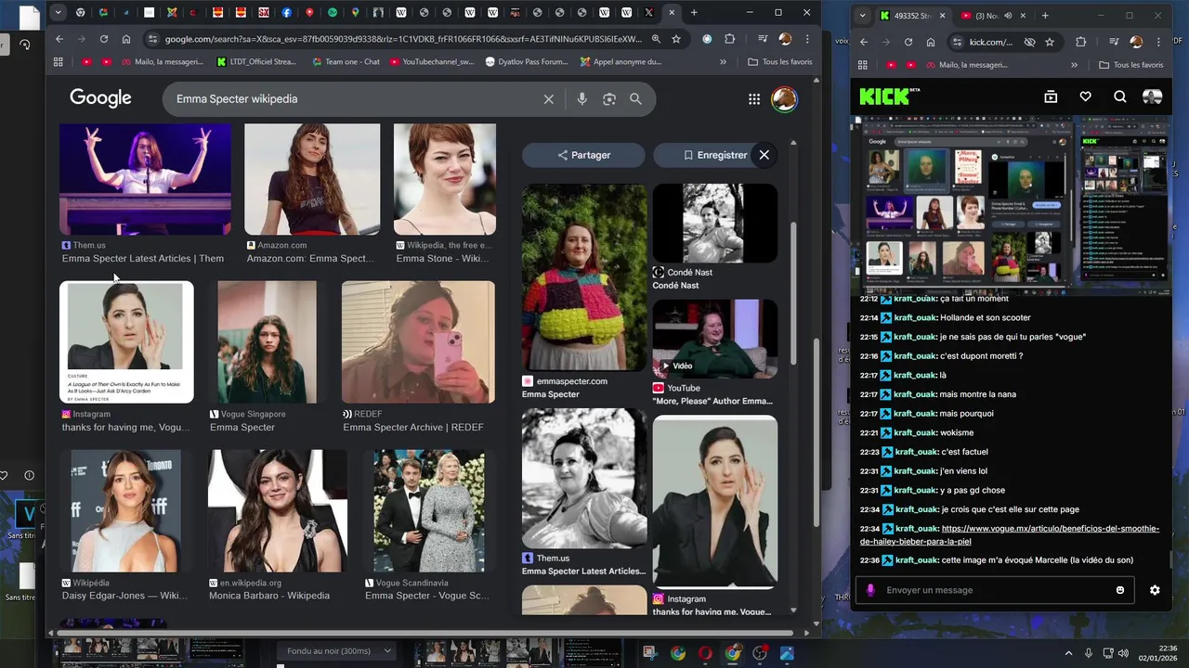Click the 'Envoyer un message' chat field
1189x668 pixels.
point(994,590)
